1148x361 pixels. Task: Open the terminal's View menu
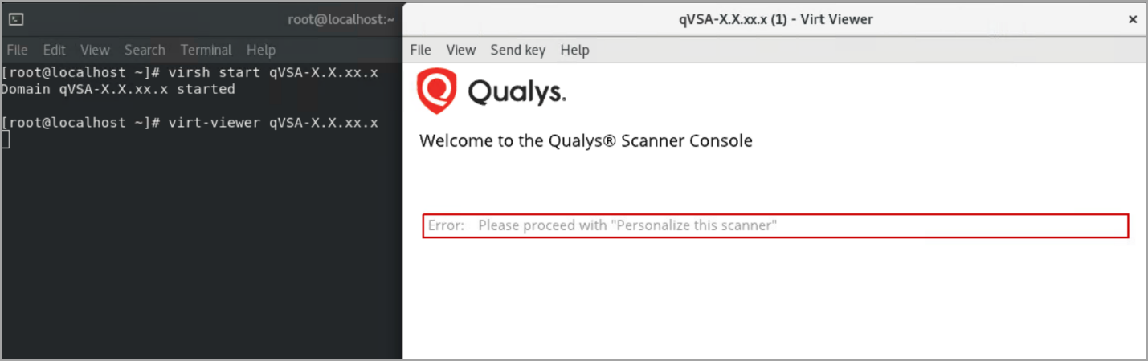[95, 50]
